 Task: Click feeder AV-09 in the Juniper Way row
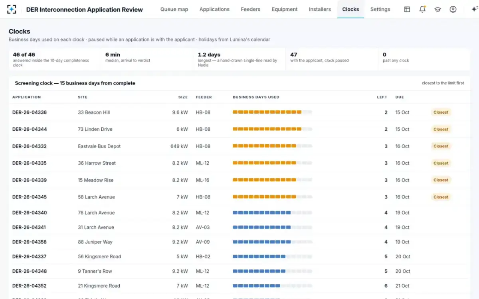202,242
